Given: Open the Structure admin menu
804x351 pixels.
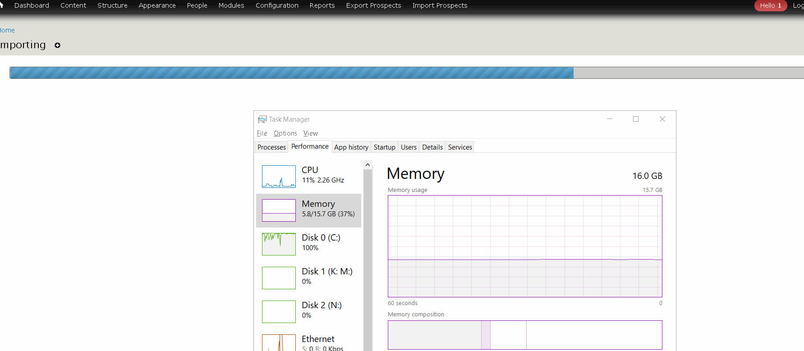Looking at the screenshot, I should [x=112, y=5].
